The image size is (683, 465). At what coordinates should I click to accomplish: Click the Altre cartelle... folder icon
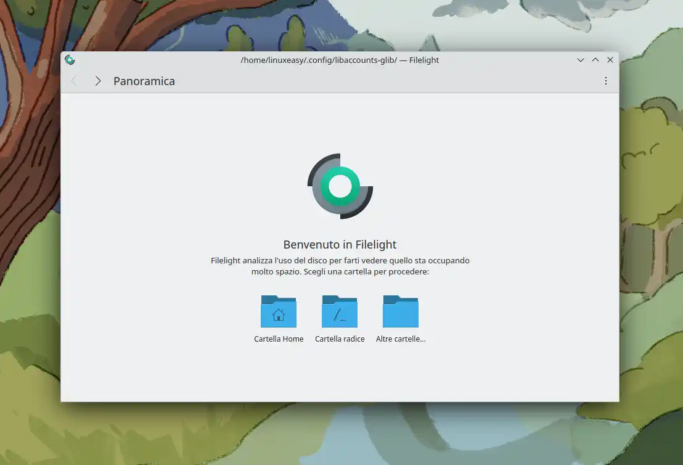401,311
